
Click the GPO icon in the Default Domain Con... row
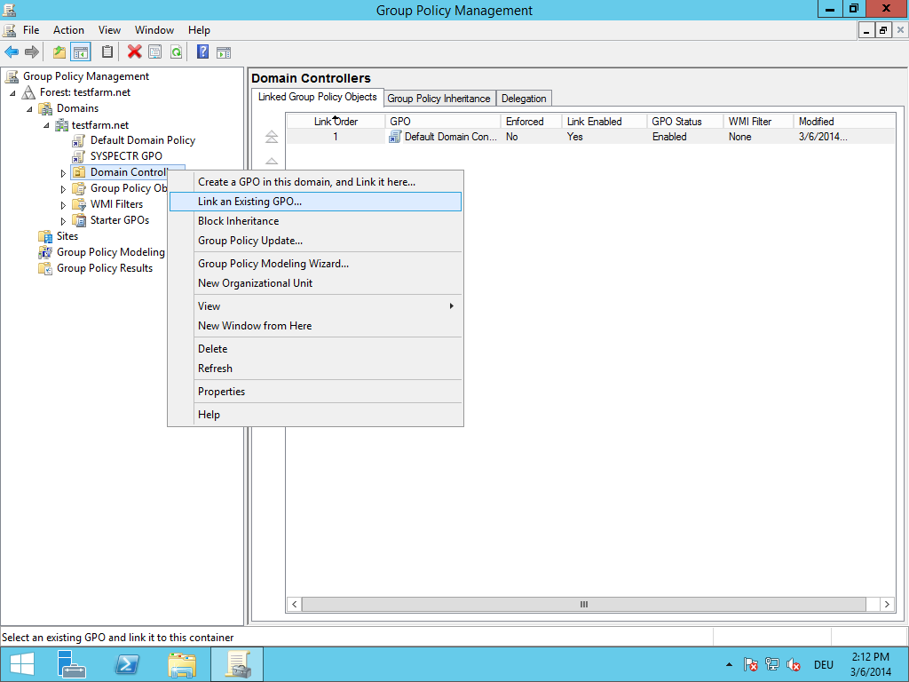[x=395, y=137]
